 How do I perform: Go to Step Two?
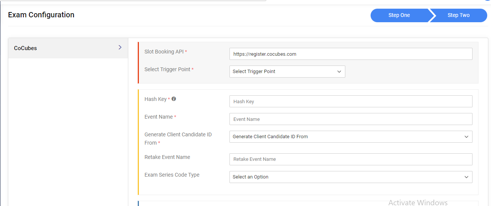pyautogui.click(x=459, y=15)
